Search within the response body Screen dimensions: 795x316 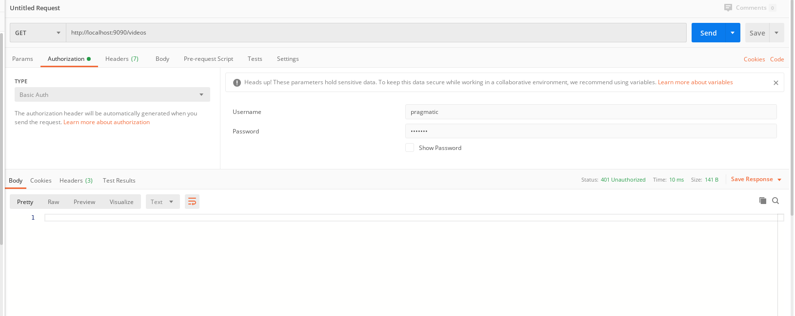pyautogui.click(x=775, y=201)
